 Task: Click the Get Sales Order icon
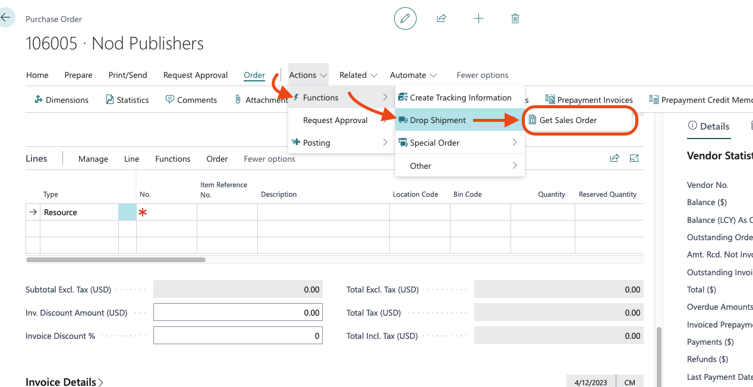[533, 120]
